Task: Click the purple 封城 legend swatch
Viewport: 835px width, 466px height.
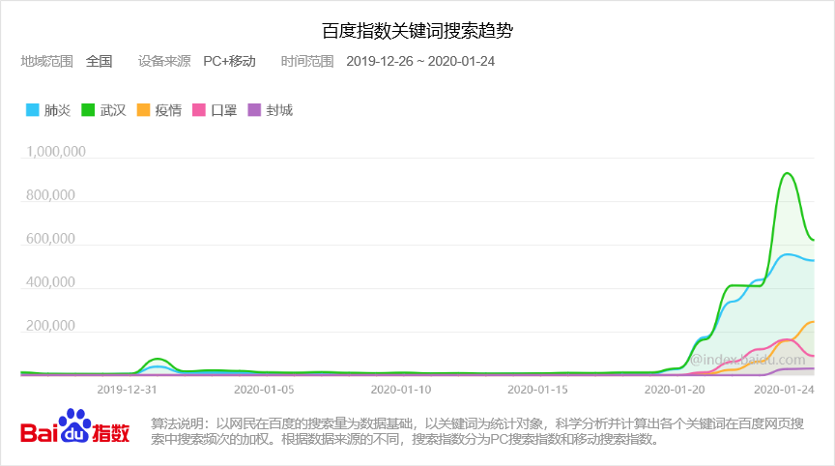Action: (255, 110)
